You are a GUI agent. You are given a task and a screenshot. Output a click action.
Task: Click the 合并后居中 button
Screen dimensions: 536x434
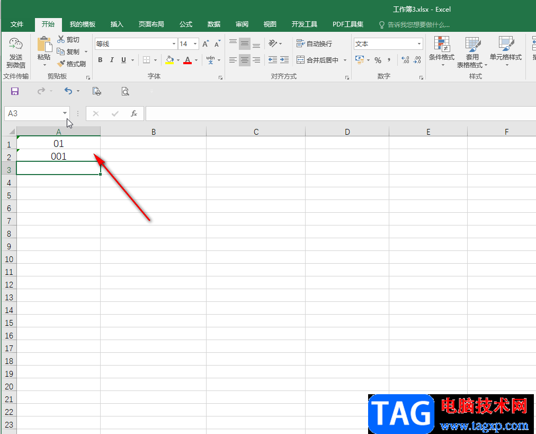pyautogui.click(x=318, y=60)
